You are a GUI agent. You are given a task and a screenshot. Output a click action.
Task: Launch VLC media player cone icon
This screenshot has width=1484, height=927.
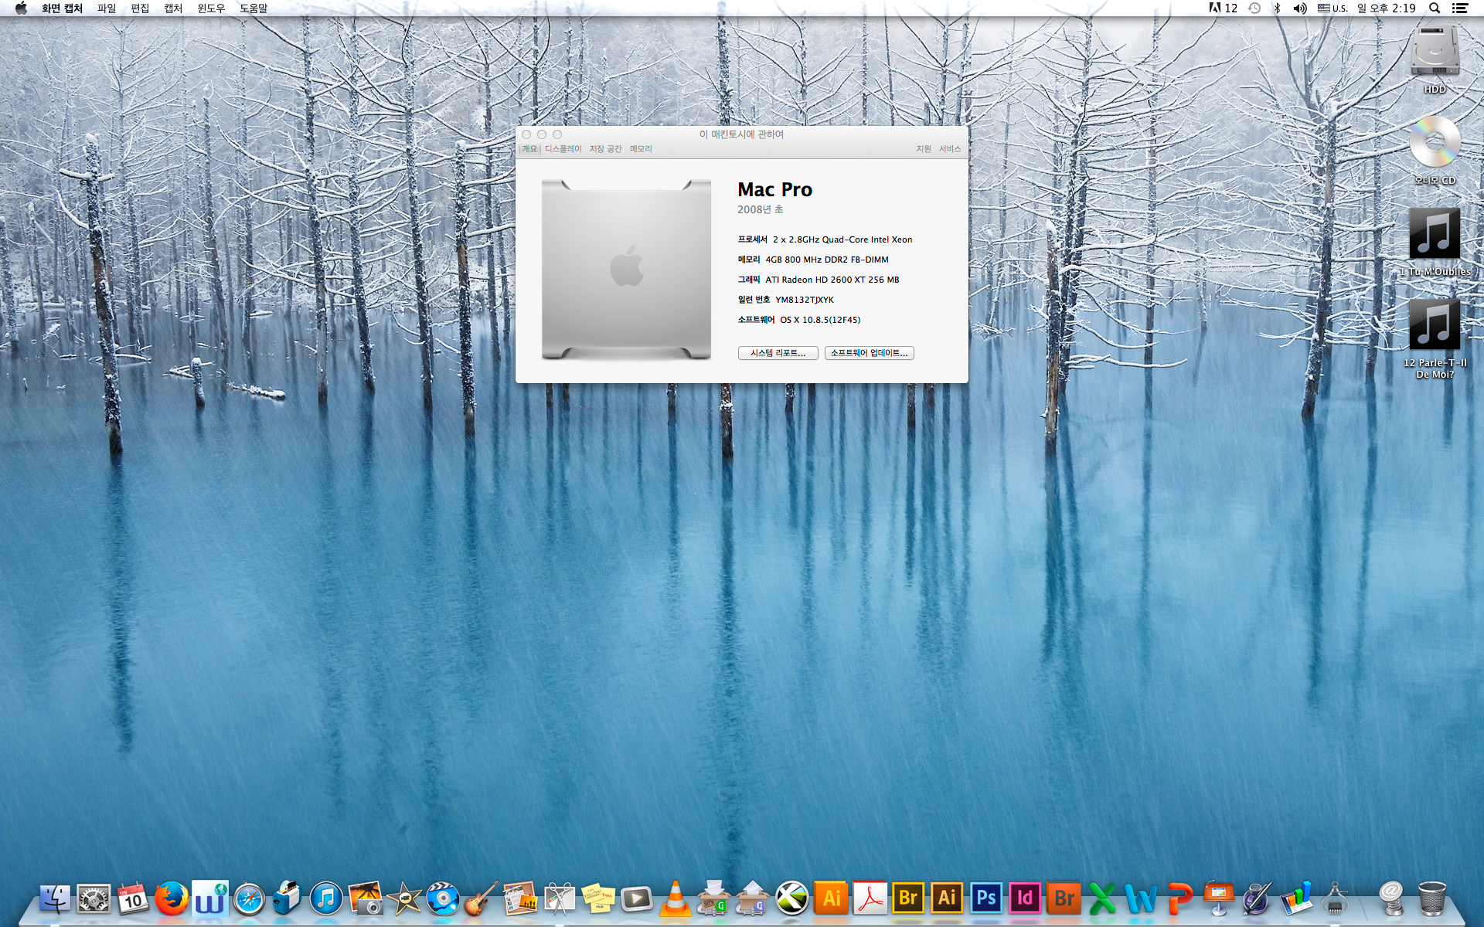click(675, 898)
